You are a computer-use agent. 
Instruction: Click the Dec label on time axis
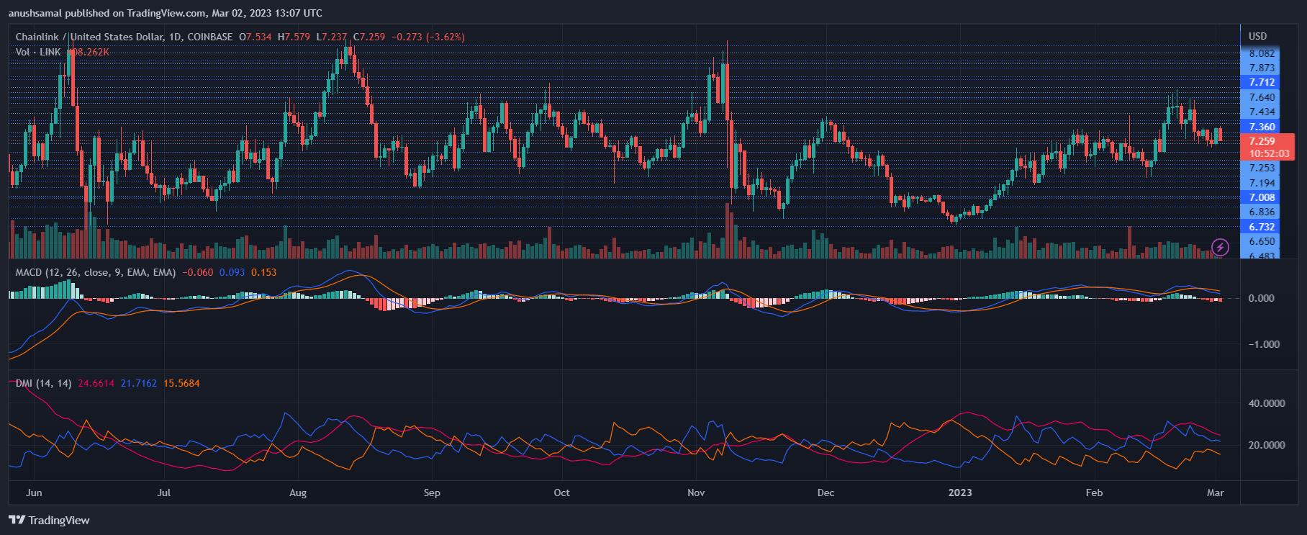826,493
